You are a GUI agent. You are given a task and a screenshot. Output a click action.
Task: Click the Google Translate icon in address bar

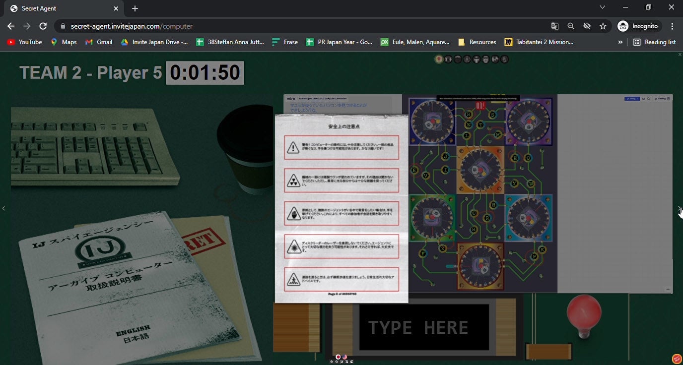click(555, 26)
